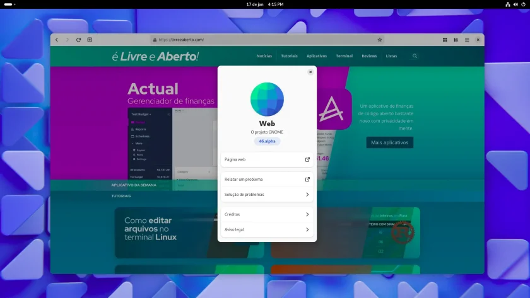Open Tutoriais in site navigation
The width and height of the screenshot is (530, 298).
(x=290, y=56)
